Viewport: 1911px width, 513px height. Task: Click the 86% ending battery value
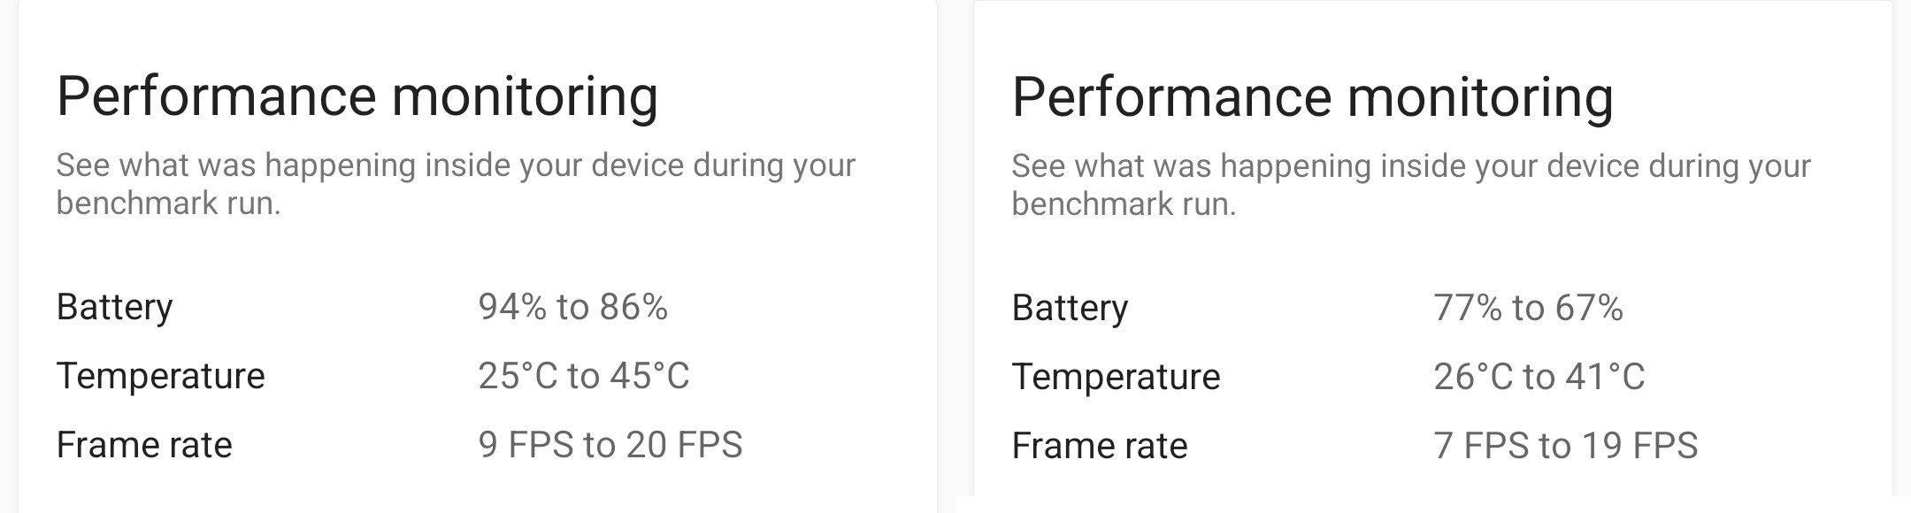pos(633,307)
